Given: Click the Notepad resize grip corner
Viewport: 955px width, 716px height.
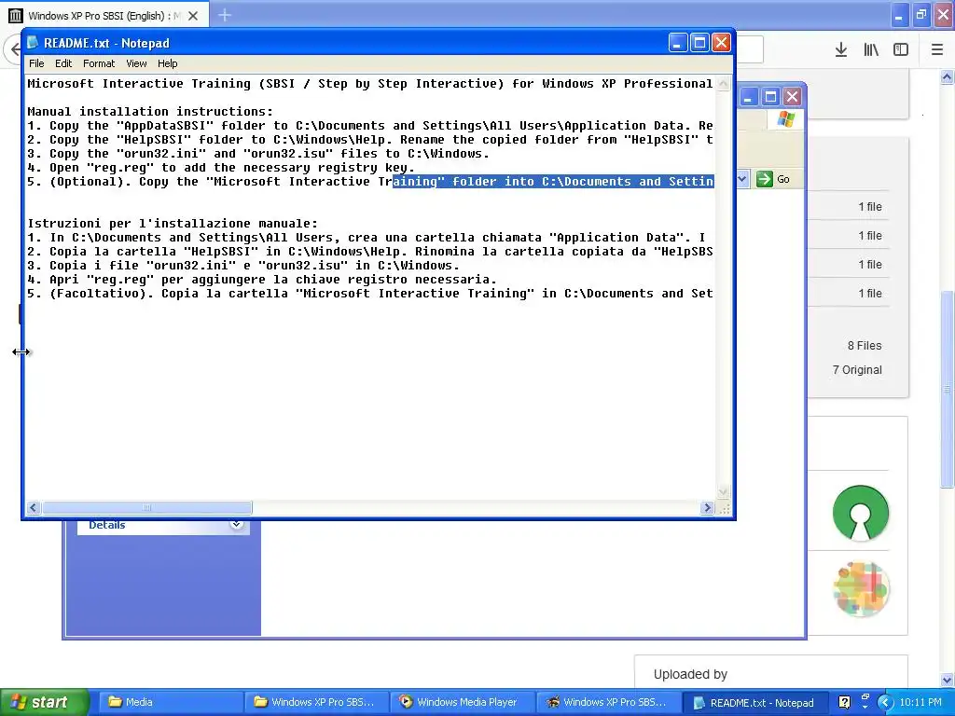Looking at the screenshot, I should coord(724,509).
